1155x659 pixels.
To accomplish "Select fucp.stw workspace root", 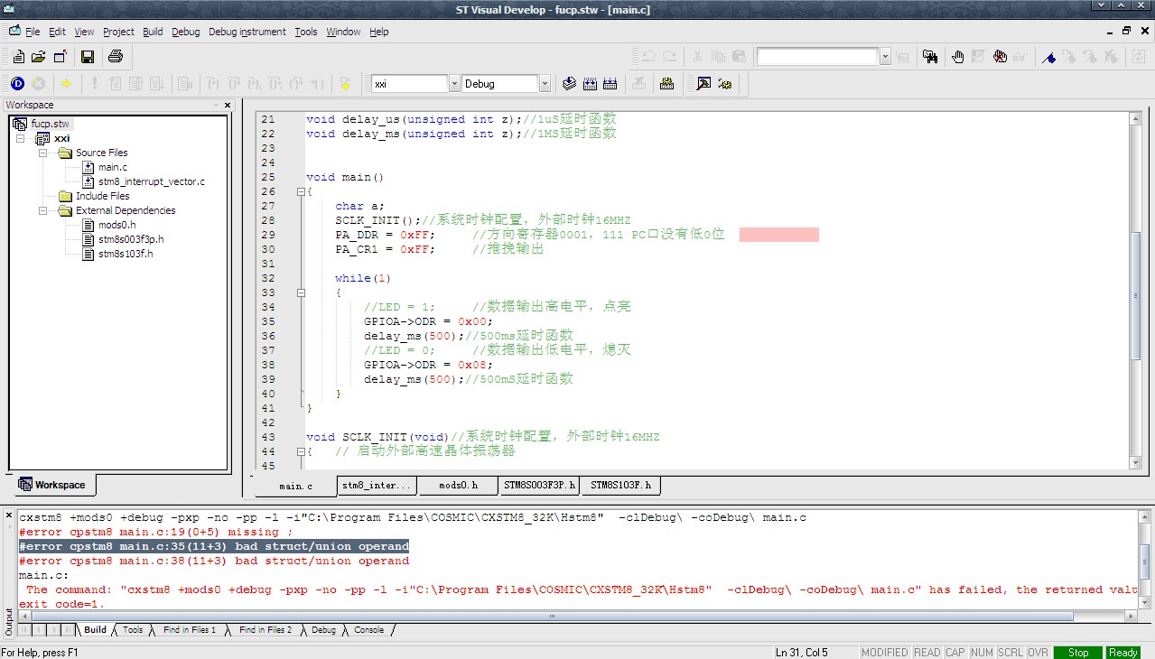I will 50,124.
